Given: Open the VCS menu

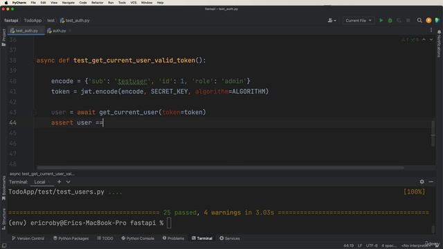Looking at the screenshot, I should (134, 3).
